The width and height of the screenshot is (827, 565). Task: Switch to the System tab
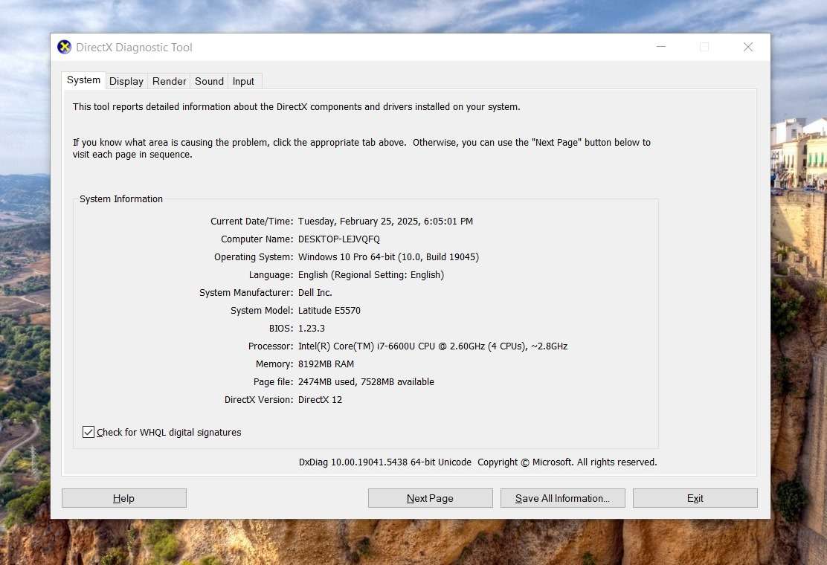(x=83, y=80)
